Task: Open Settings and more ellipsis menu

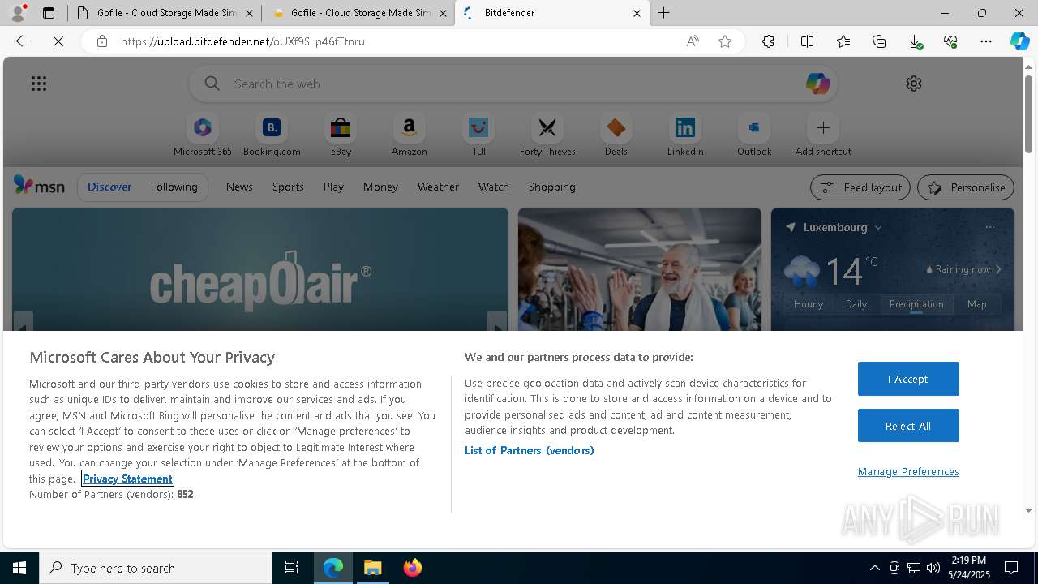Action: [x=986, y=41]
